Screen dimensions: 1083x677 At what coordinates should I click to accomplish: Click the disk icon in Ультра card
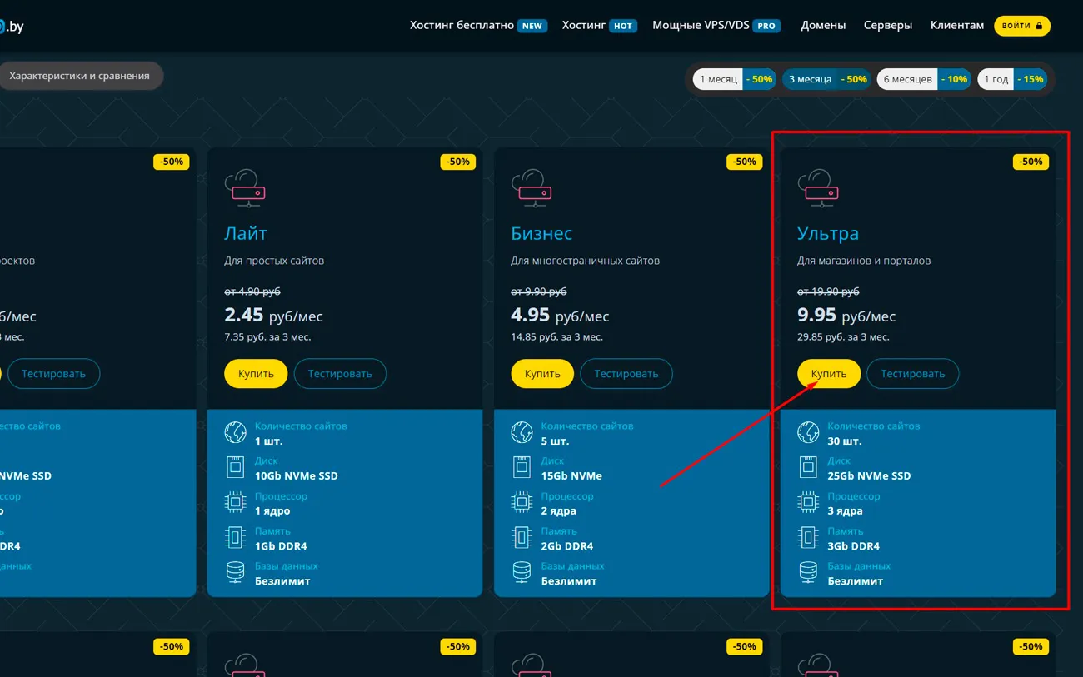(809, 467)
